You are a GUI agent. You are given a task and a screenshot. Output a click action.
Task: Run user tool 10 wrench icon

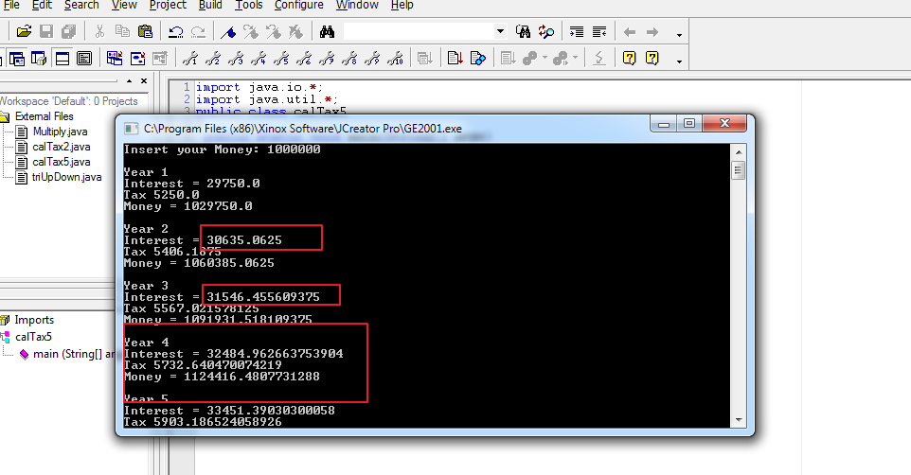coord(395,58)
